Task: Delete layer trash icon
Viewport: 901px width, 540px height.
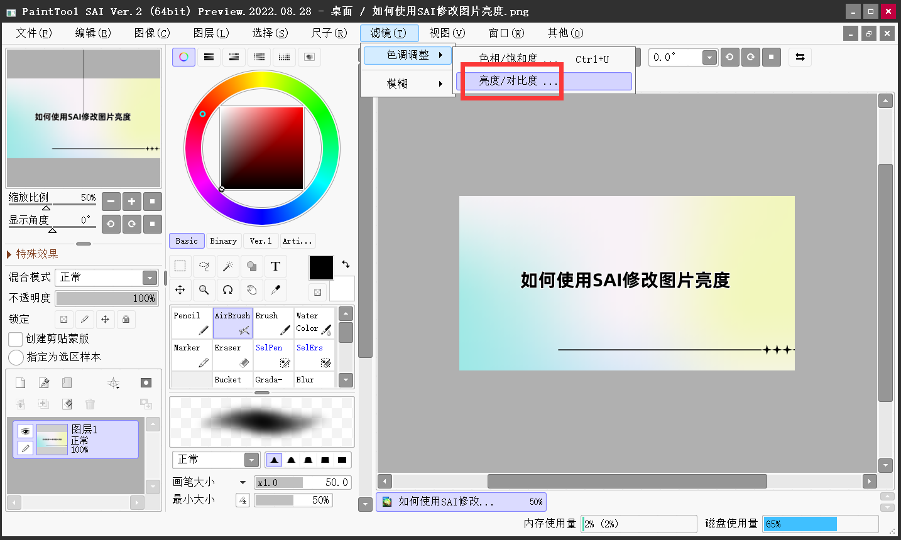Action: [x=90, y=404]
